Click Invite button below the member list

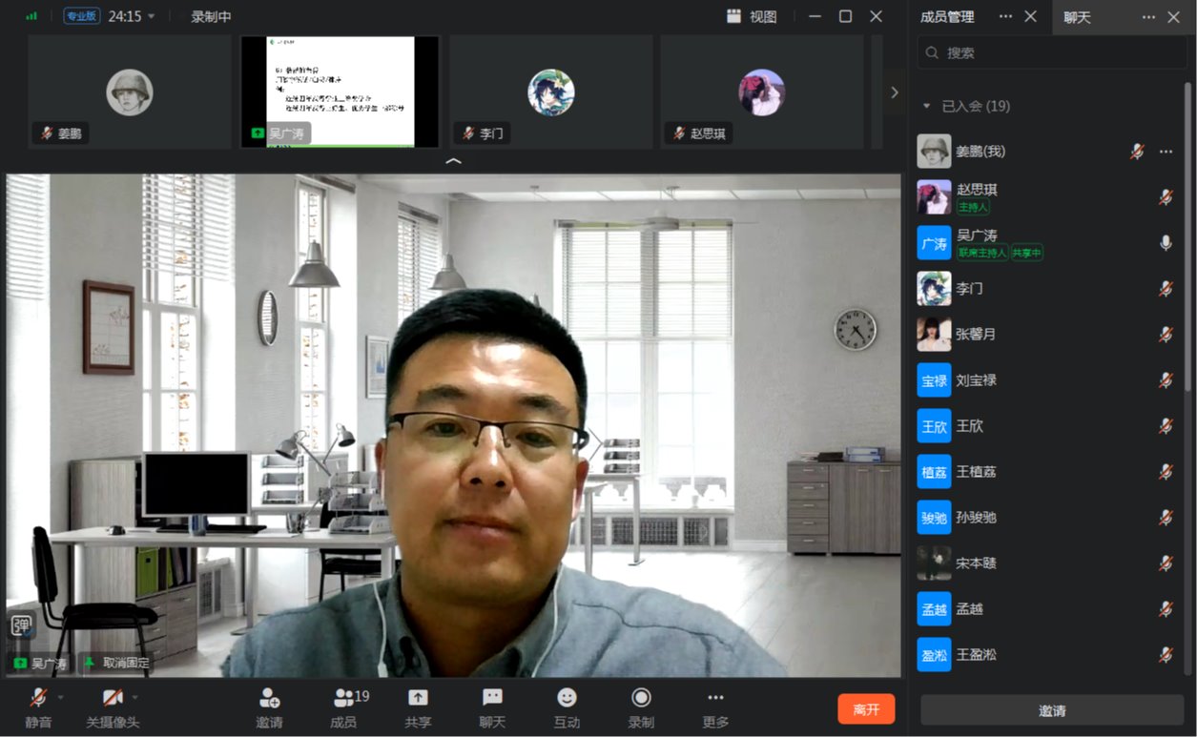[x=1052, y=710]
